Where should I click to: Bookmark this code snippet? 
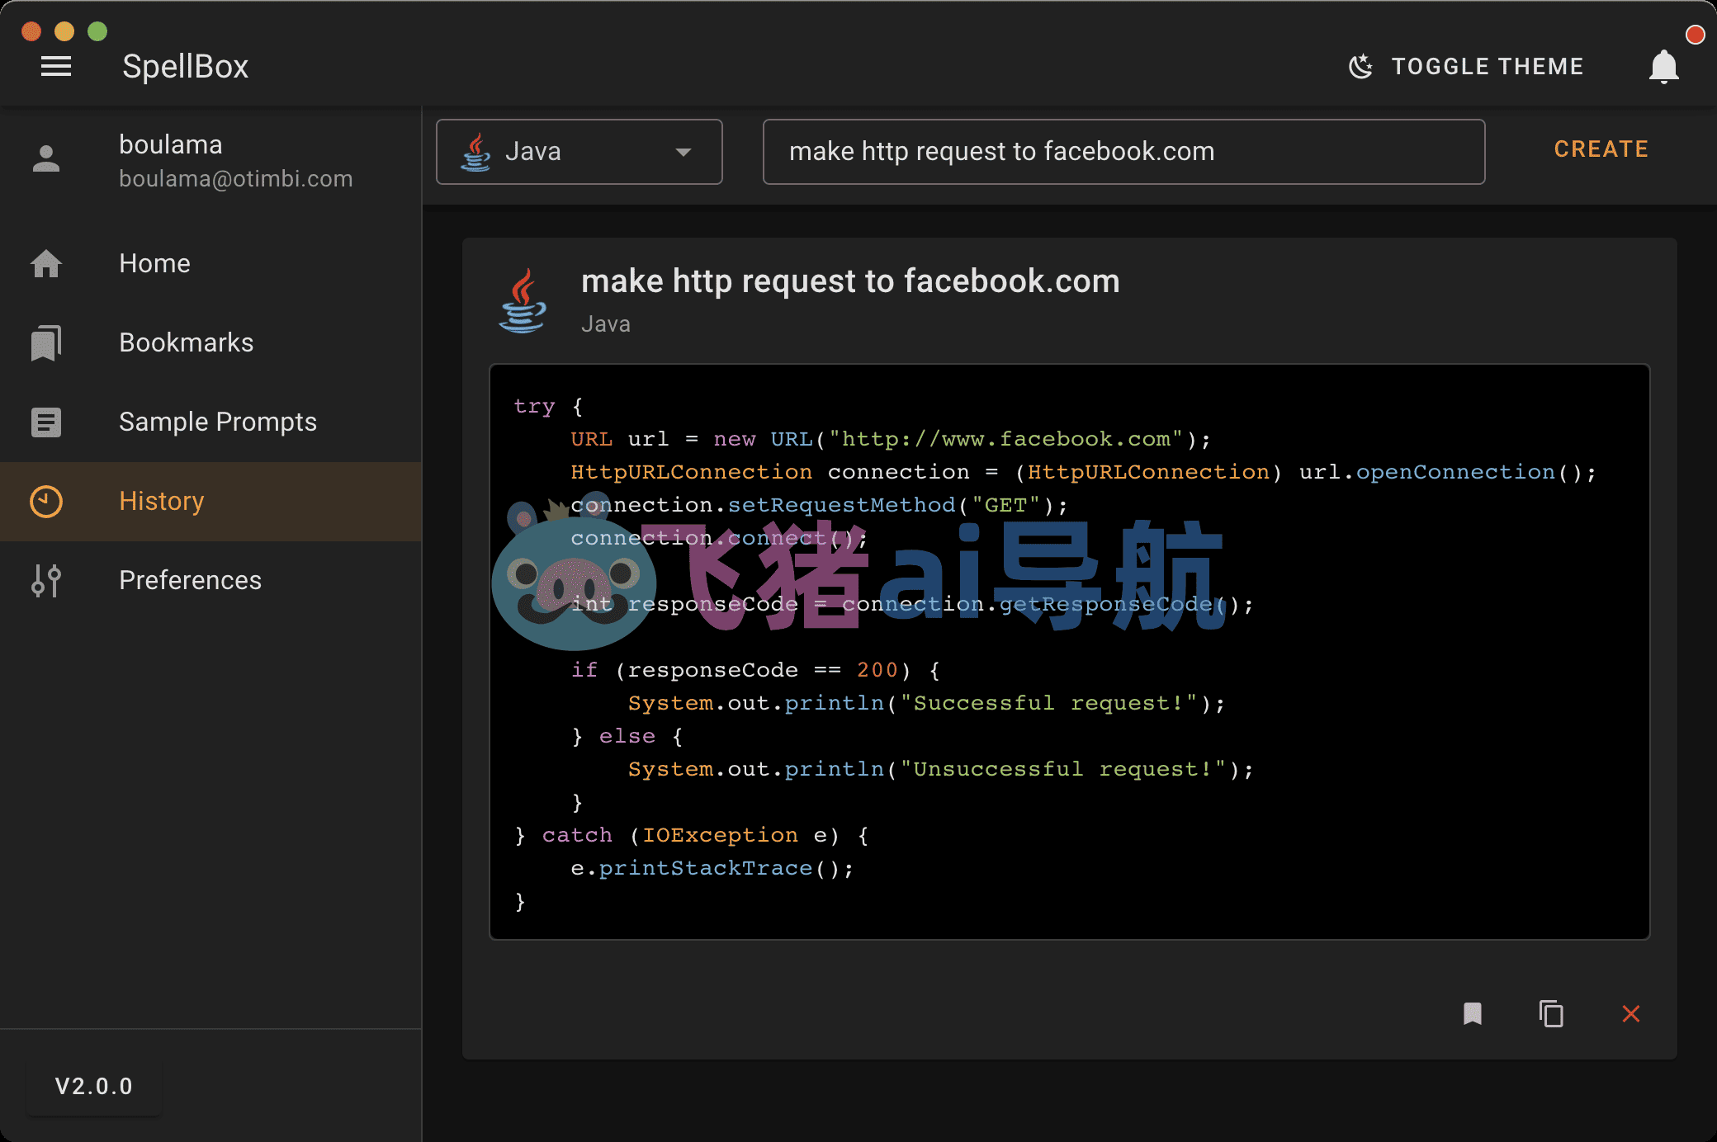(x=1472, y=1013)
